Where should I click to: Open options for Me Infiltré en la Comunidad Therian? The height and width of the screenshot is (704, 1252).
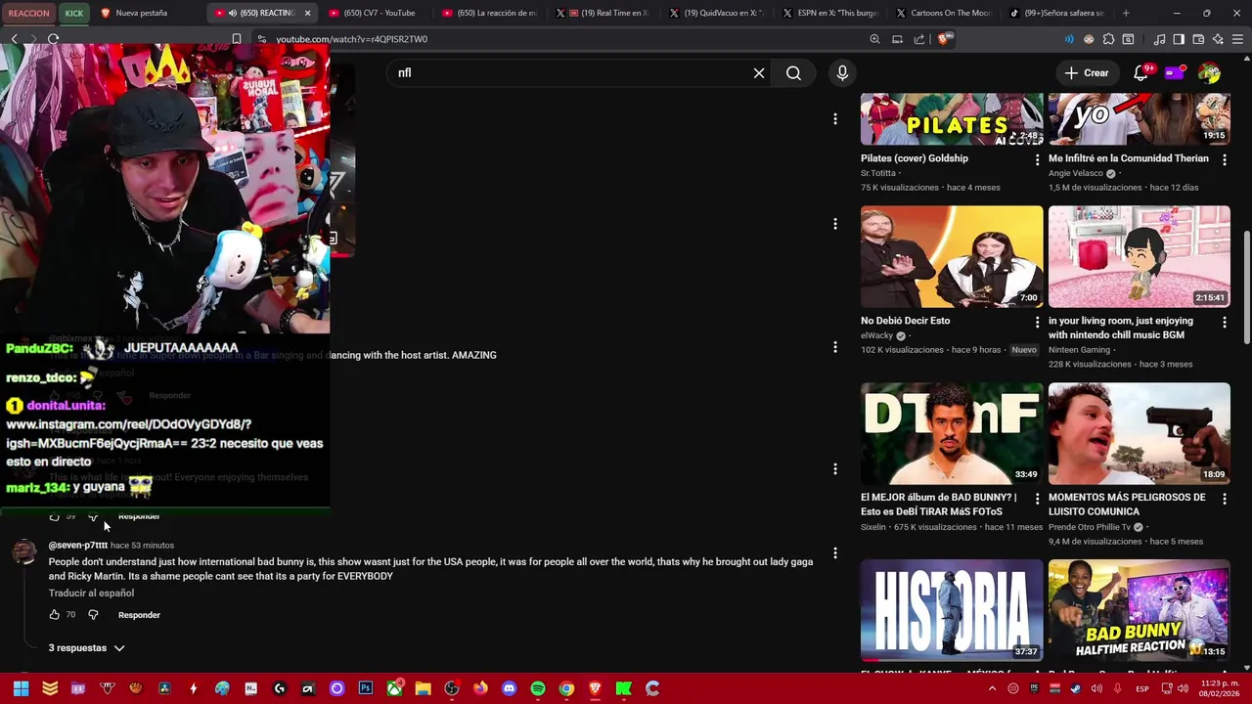tap(1224, 158)
